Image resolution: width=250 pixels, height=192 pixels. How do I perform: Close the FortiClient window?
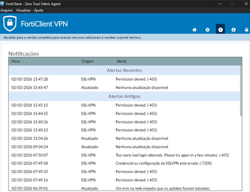[246, 3]
